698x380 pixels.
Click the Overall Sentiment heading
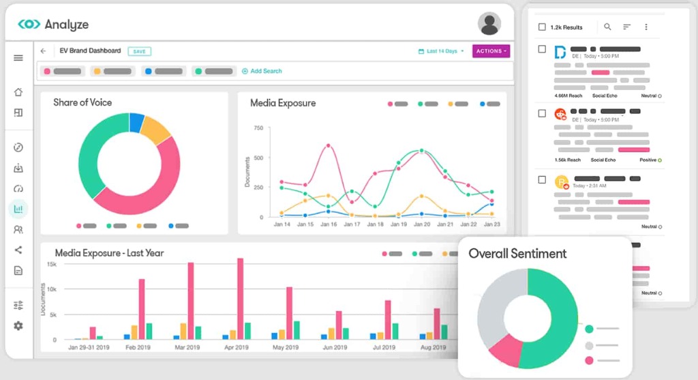517,254
